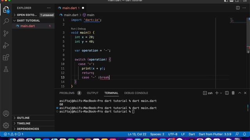Click the editor minimap preview
250x140 pixels.
tap(238, 20)
